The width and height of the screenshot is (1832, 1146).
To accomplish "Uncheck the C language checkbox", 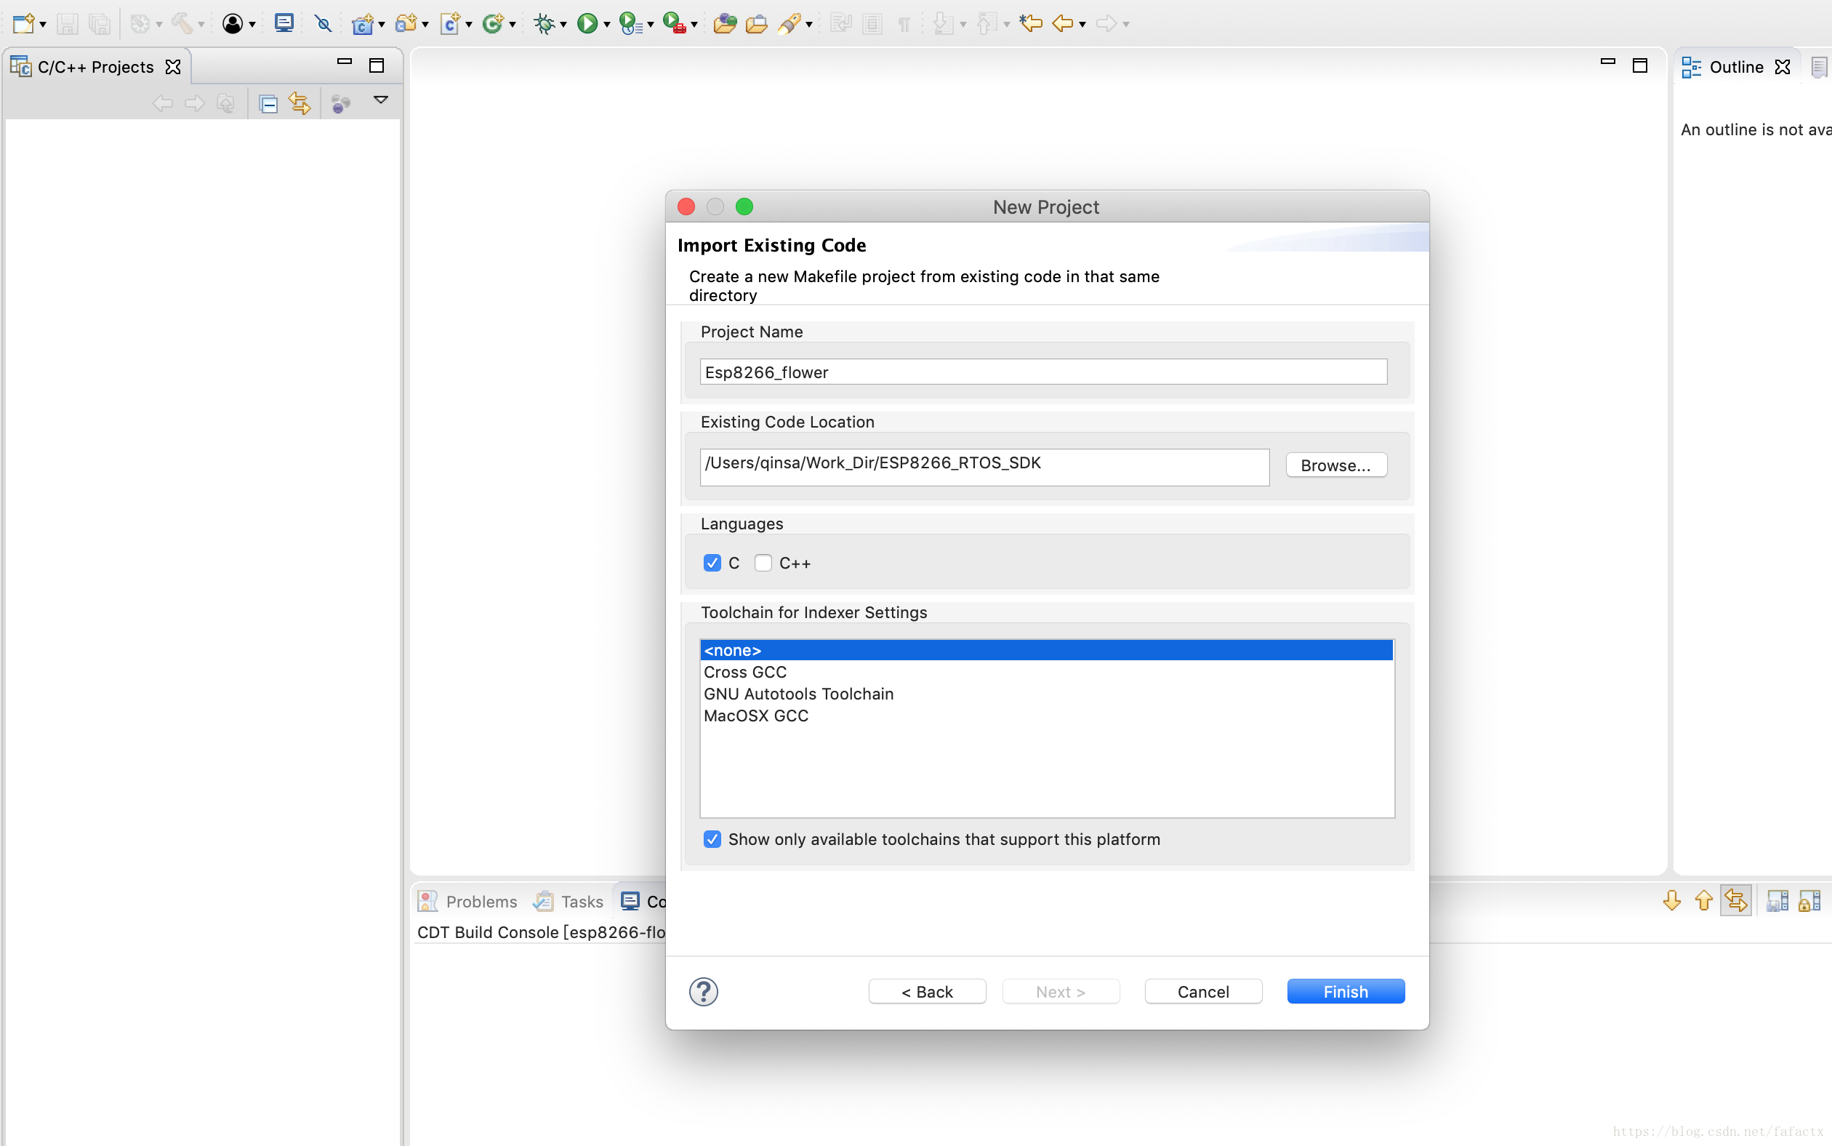I will coord(712,563).
